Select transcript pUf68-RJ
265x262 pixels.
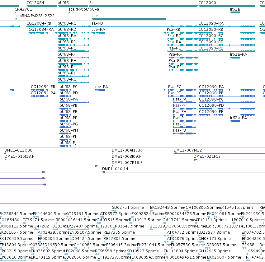click(66, 73)
